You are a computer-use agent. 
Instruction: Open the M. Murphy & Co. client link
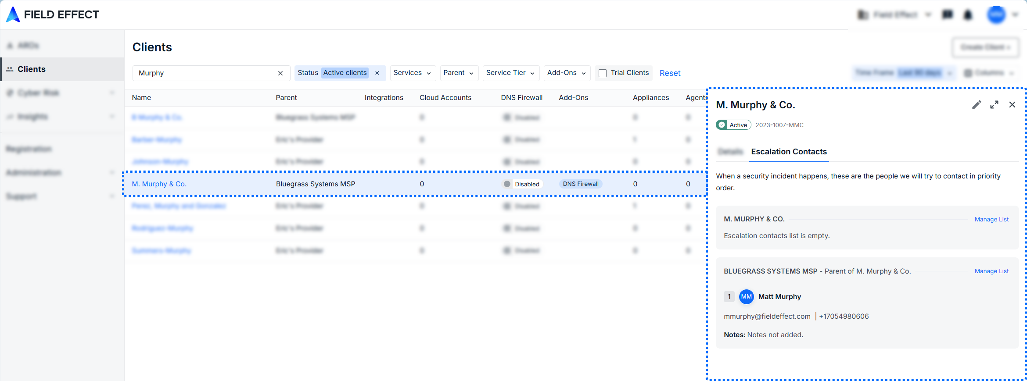point(159,184)
